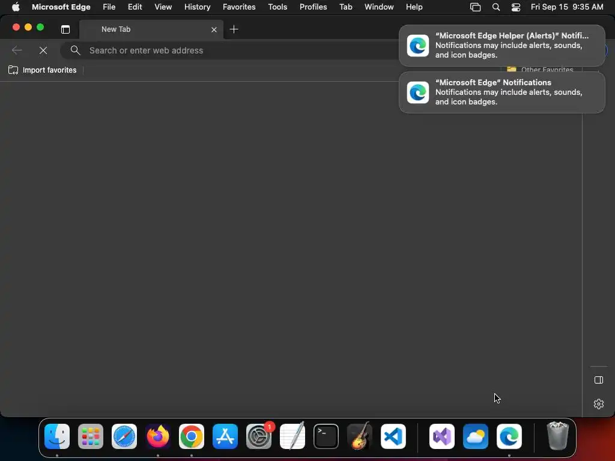Viewport: 615px width, 461px height.
Task: Close the New Tab tab
Action: (x=214, y=30)
